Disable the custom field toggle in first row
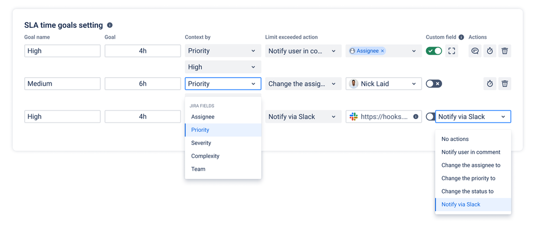Image resolution: width=536 pixels, height=230 pixels. click(x=434, y=51)
